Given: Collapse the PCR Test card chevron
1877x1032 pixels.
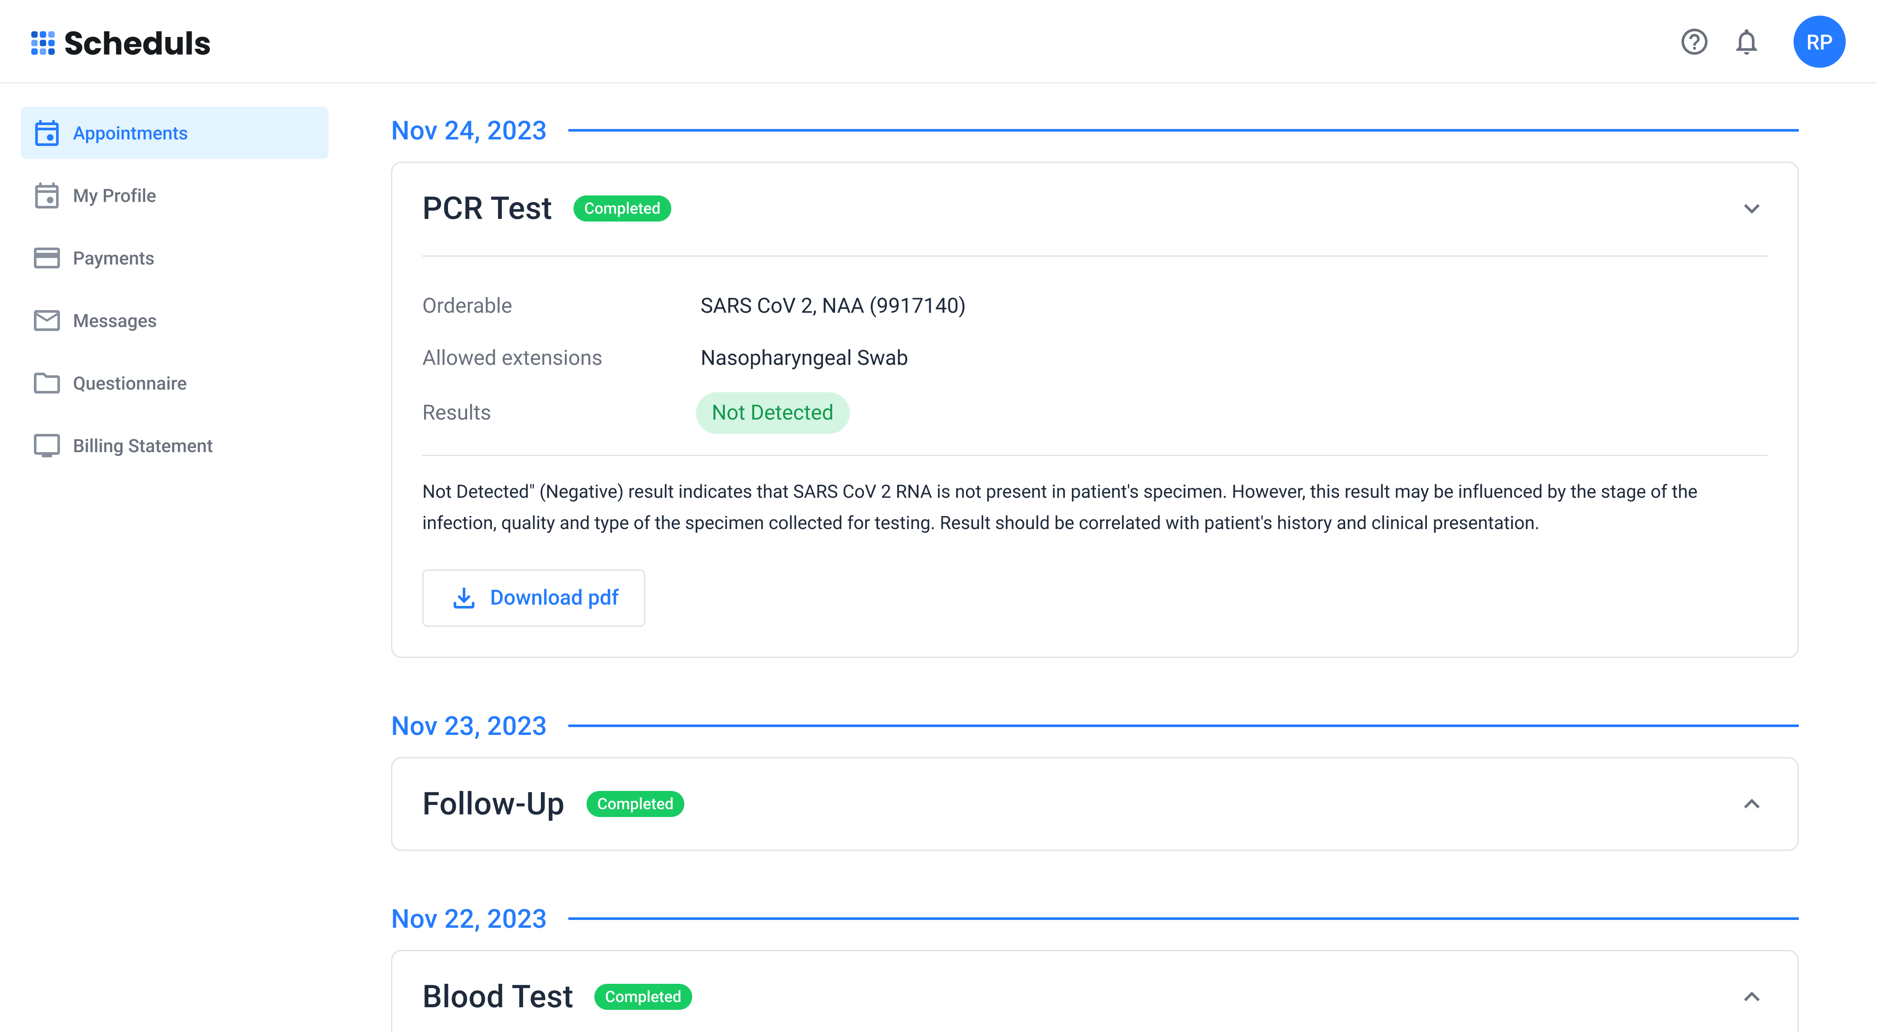Looking at the screenshot, I should [1752, 209].
